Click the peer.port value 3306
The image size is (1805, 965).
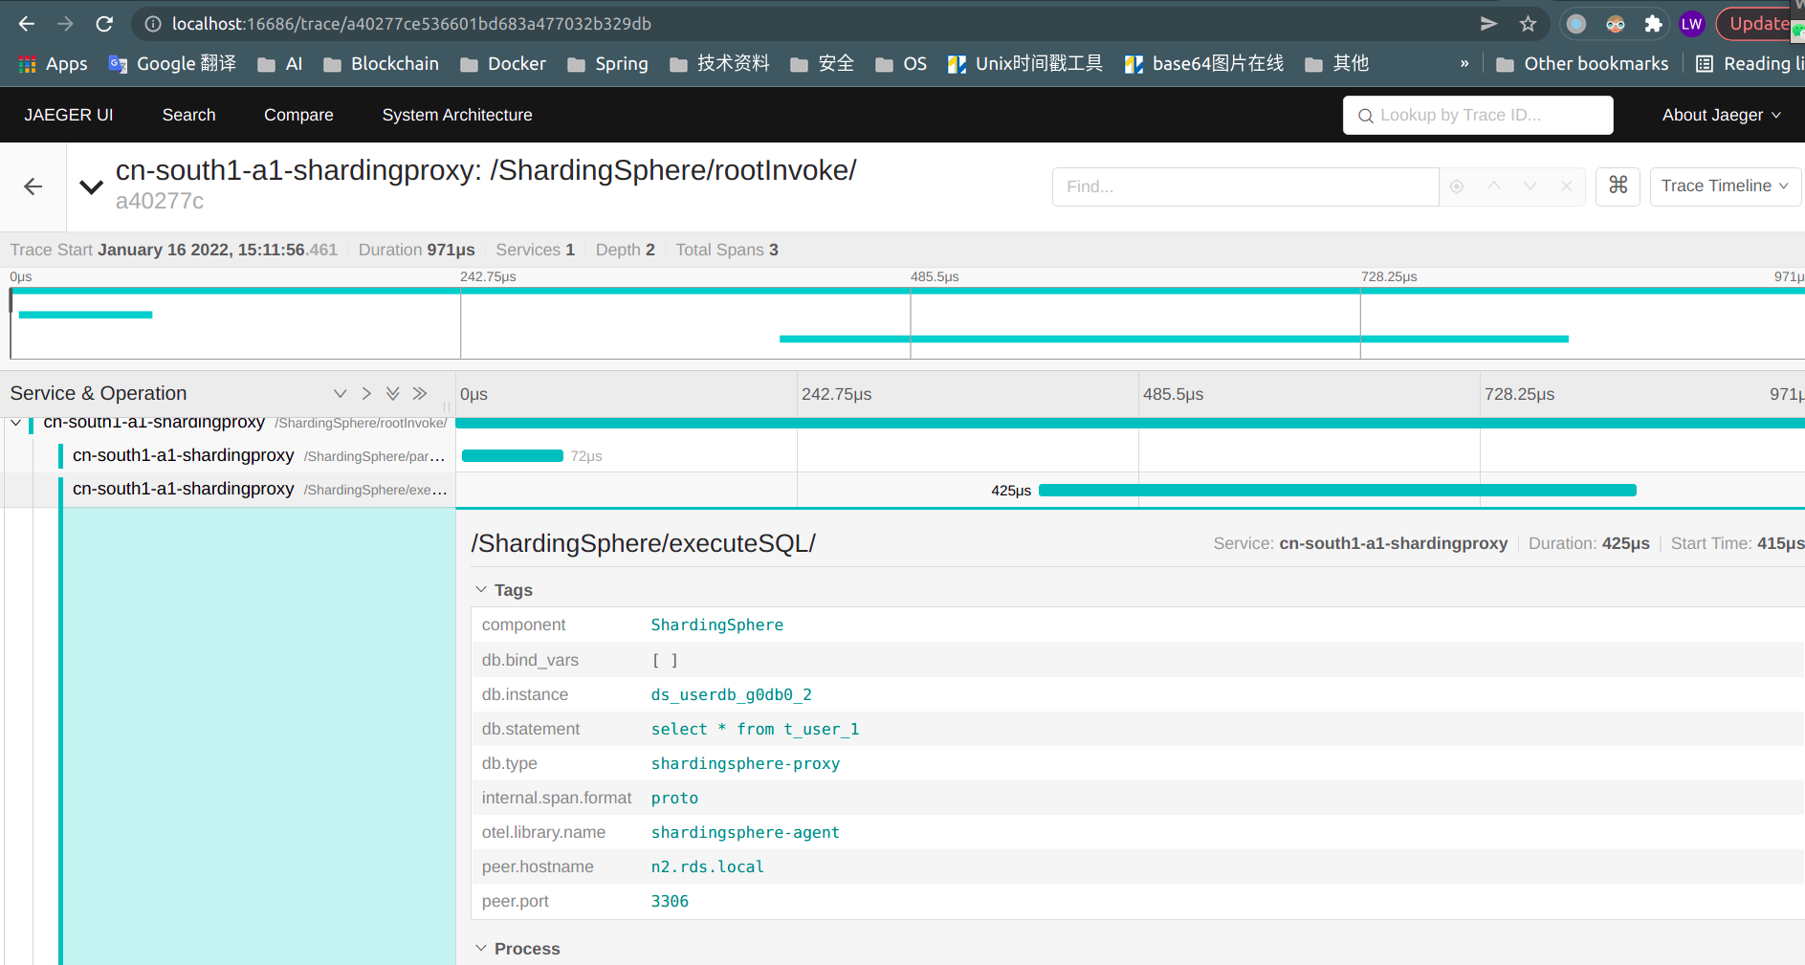click(x=670, y=901)
